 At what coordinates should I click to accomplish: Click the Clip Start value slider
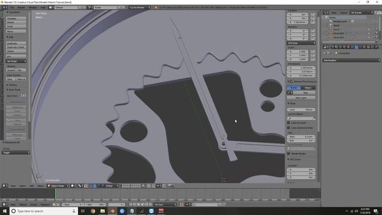pyautogui.click(x=301, y=137)
